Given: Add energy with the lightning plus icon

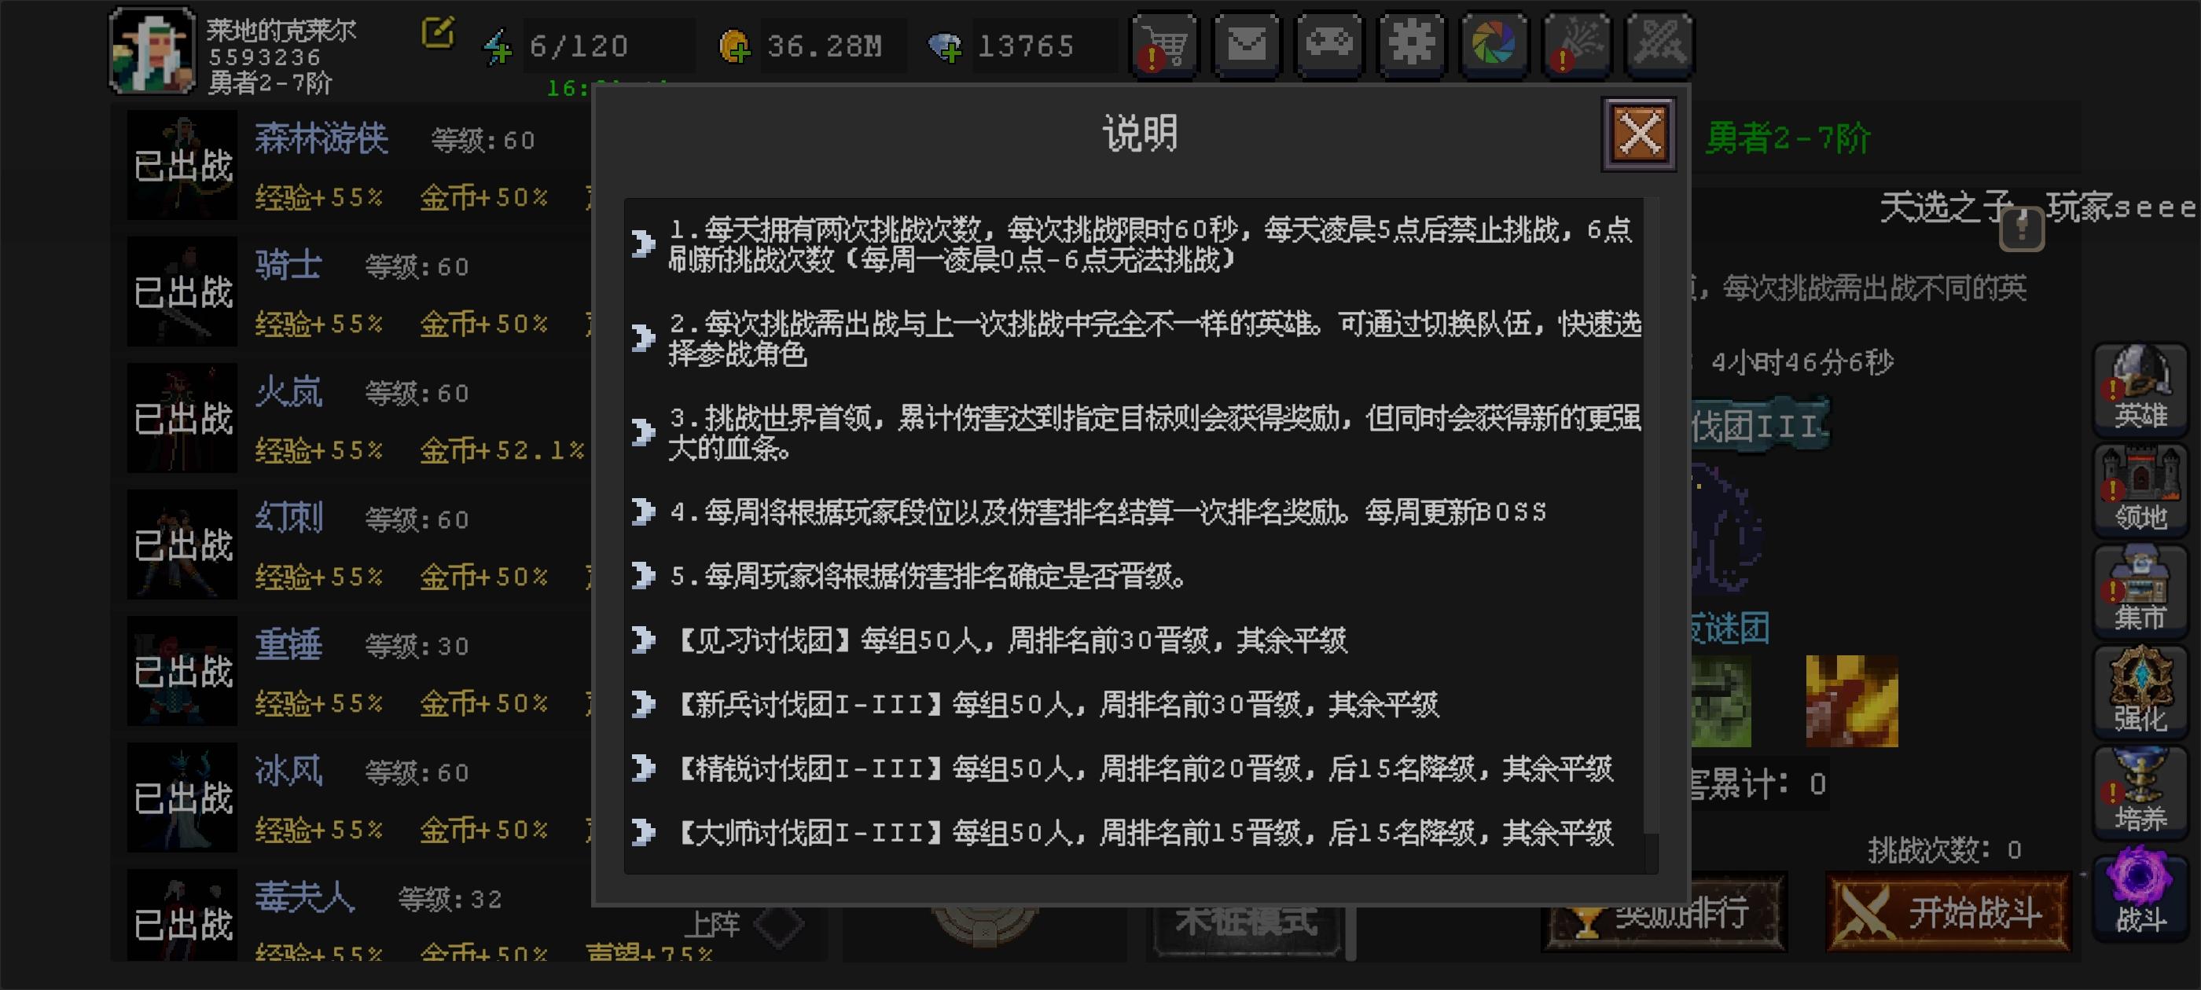Looking at the screenshot, I should 498,46.
